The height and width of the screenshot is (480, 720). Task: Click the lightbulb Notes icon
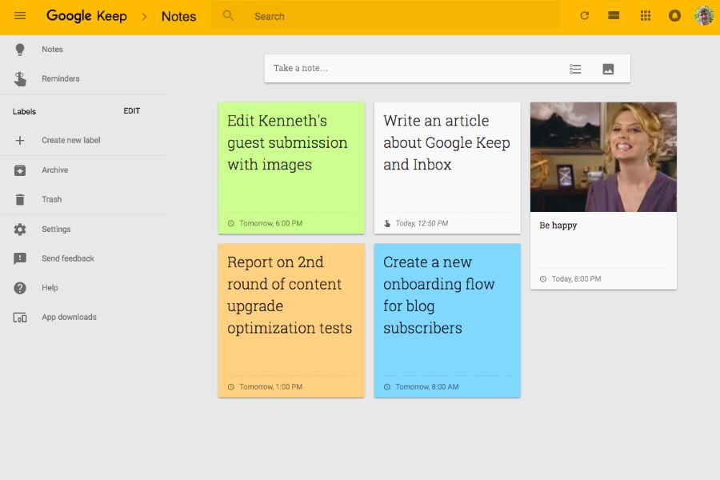(20, 49)
